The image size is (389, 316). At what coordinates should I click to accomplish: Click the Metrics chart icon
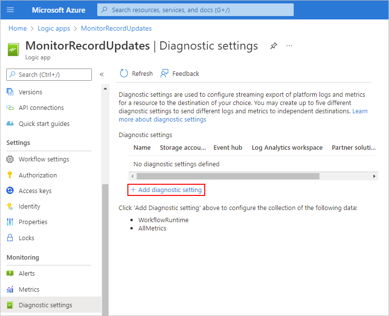(10, 289)
